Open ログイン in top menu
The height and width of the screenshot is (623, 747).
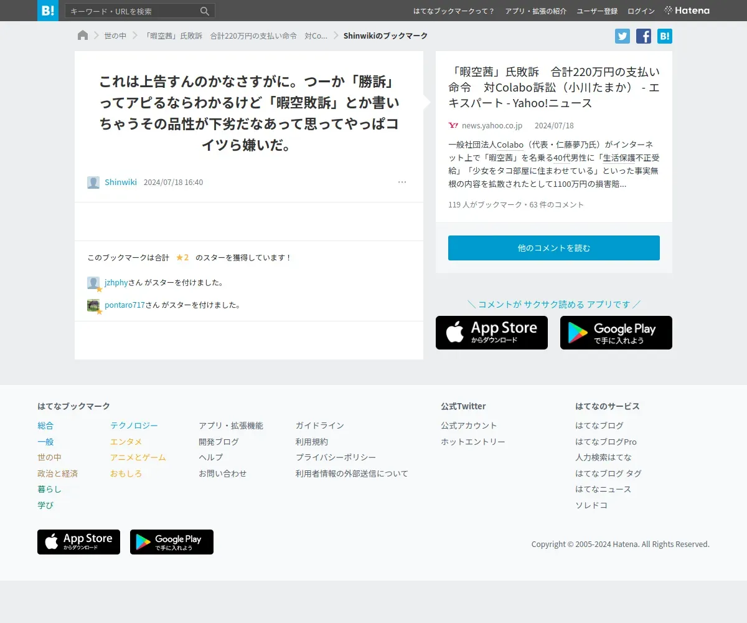point(641,11)
